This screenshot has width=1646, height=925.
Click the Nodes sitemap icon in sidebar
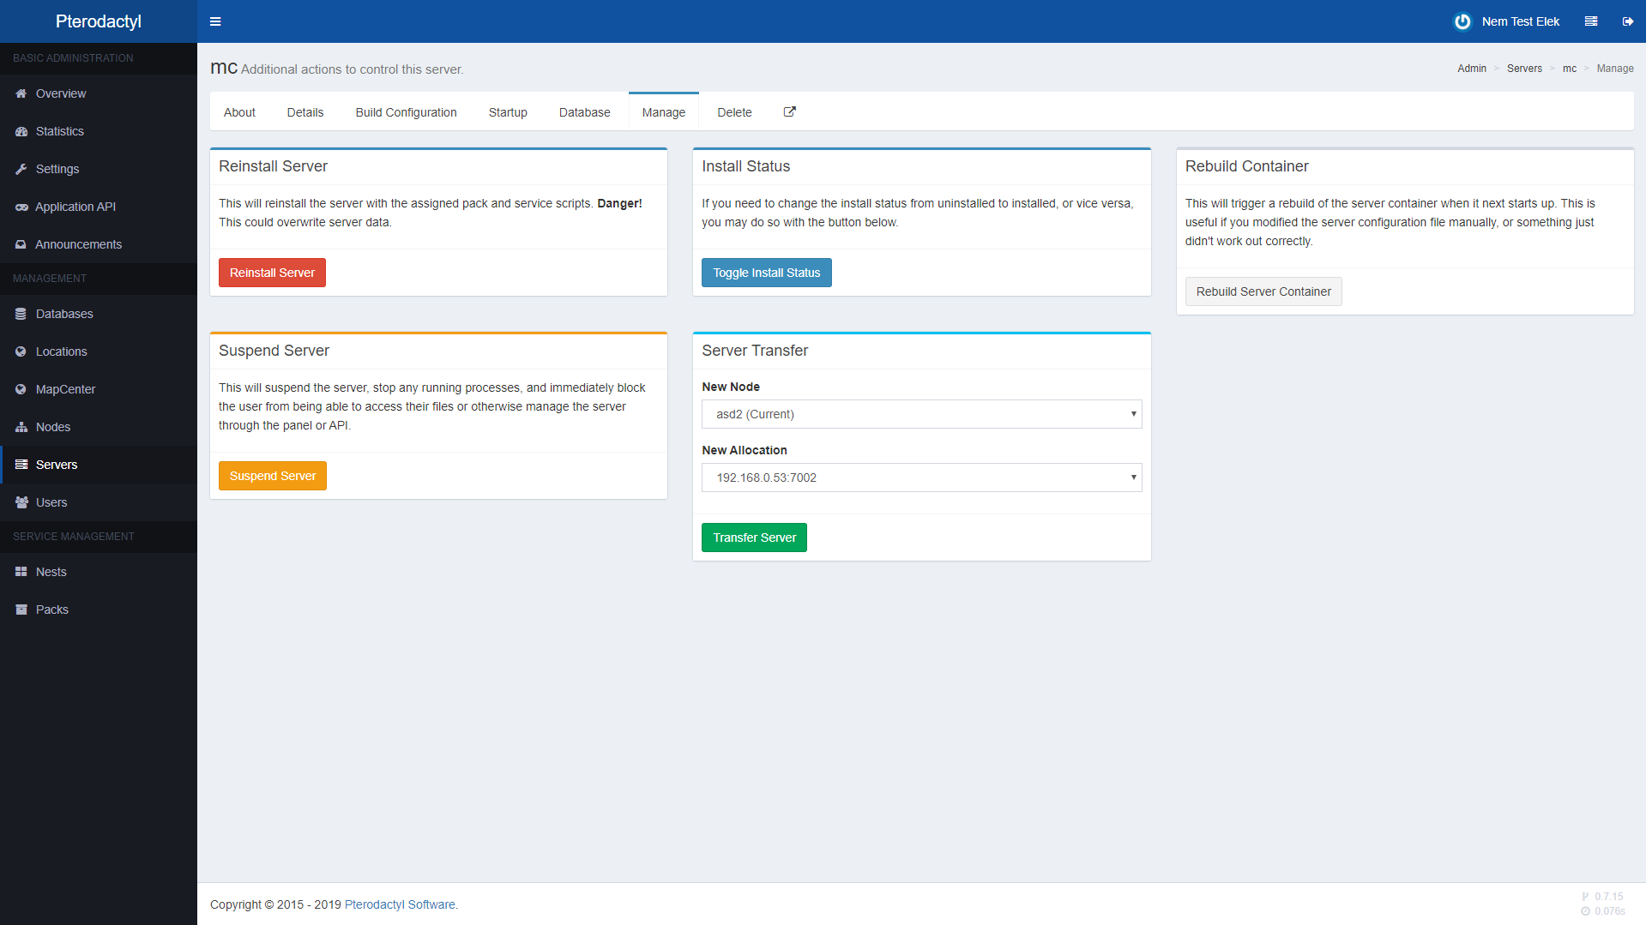(x=21, y=427)
